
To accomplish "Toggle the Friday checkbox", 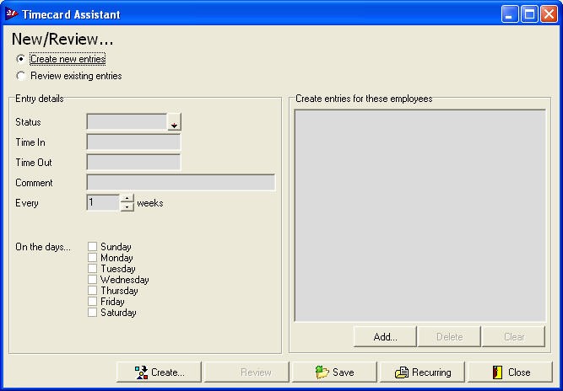I will [93, 302].
